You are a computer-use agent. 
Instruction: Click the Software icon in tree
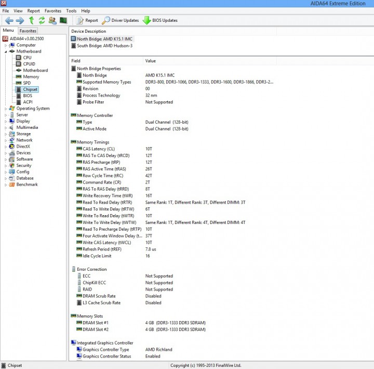[12, 159]
